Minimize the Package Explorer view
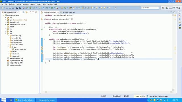 [x=33, y=12]
